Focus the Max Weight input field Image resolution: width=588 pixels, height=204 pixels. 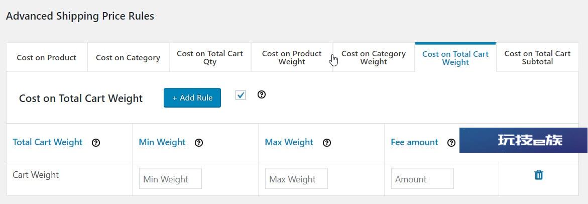point(296,178)
